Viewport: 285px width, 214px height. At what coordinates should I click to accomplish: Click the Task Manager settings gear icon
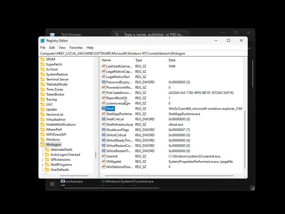point(52,184)
